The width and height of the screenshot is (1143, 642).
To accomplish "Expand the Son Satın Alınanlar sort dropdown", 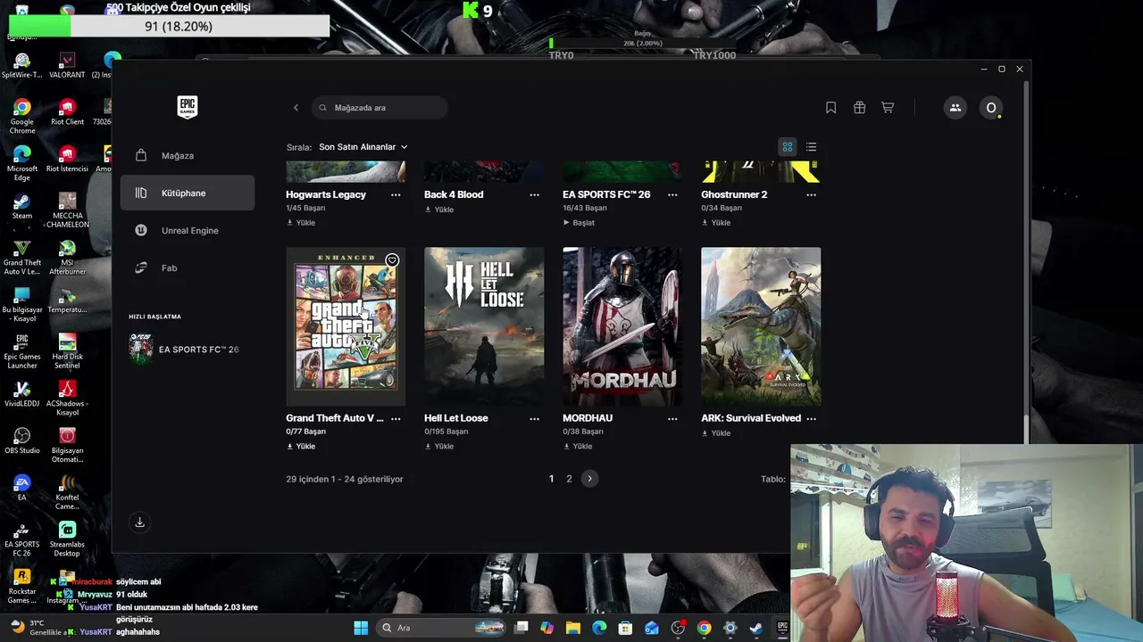I will click(x=363, y=147).
